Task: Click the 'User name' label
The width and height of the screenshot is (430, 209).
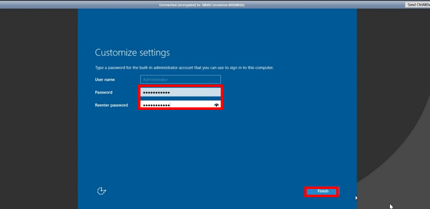Action: coord(105,80)
